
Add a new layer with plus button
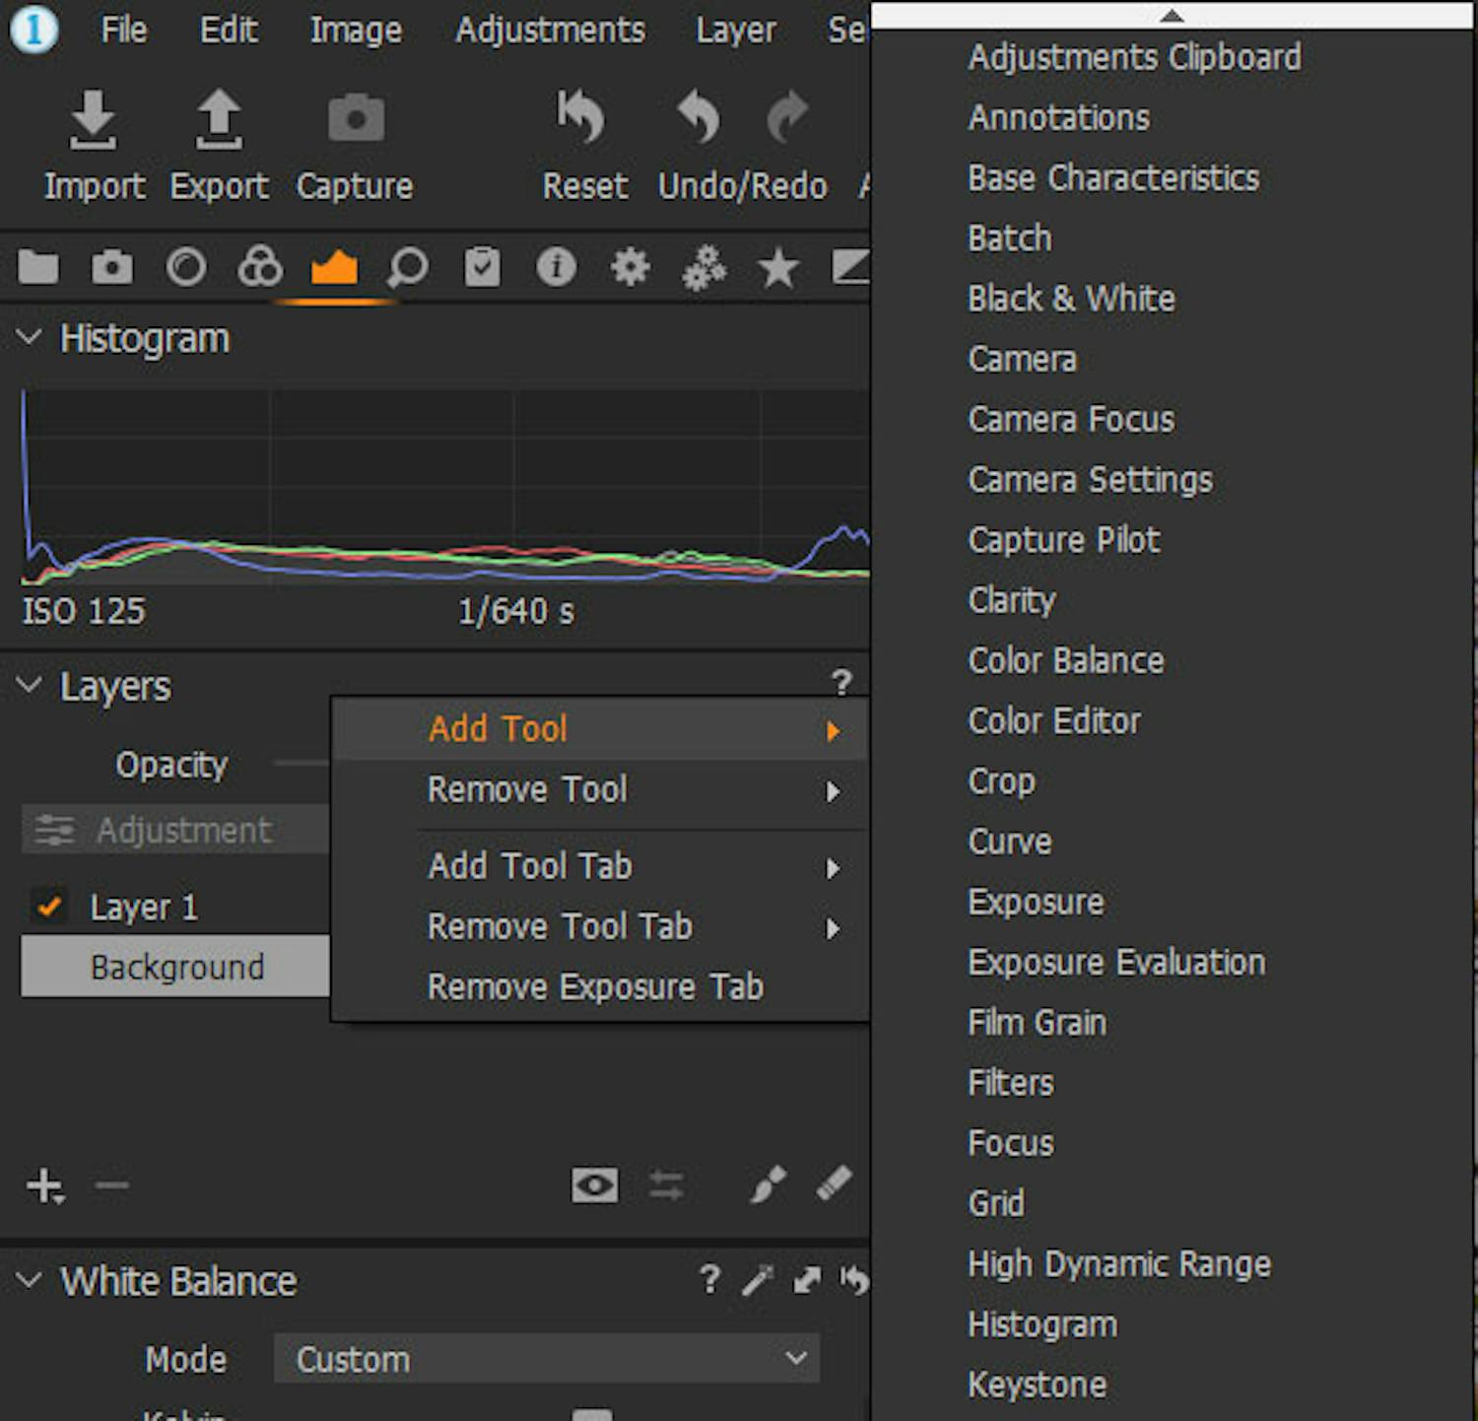pyautogui.click(x=45, y=1185)
